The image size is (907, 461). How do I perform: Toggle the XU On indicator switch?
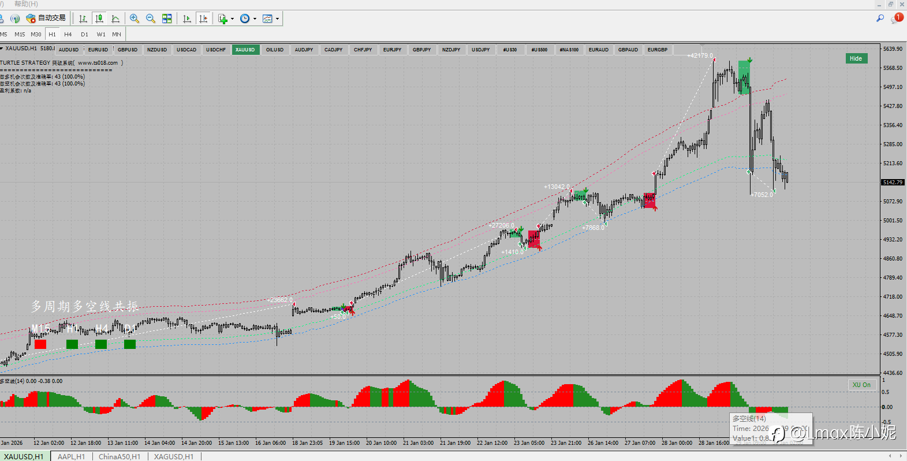[862, 385]
